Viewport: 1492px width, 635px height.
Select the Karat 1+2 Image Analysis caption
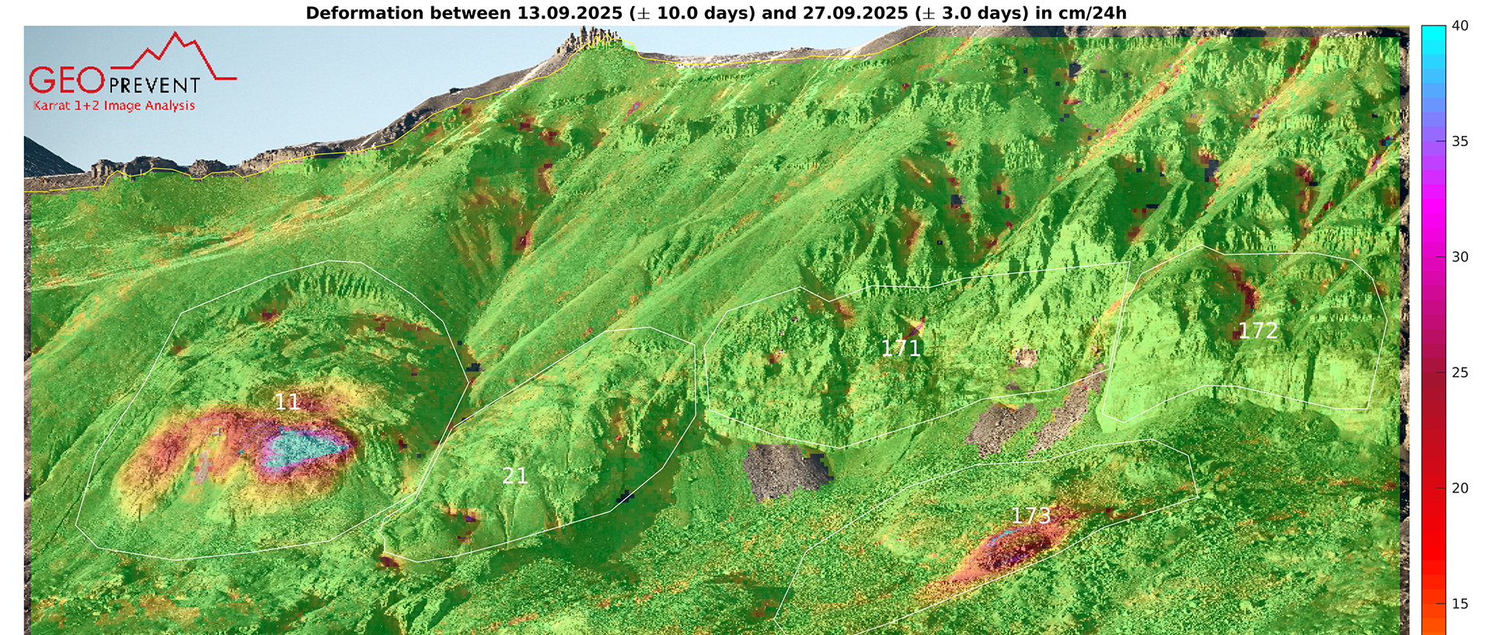pos(114,106)
